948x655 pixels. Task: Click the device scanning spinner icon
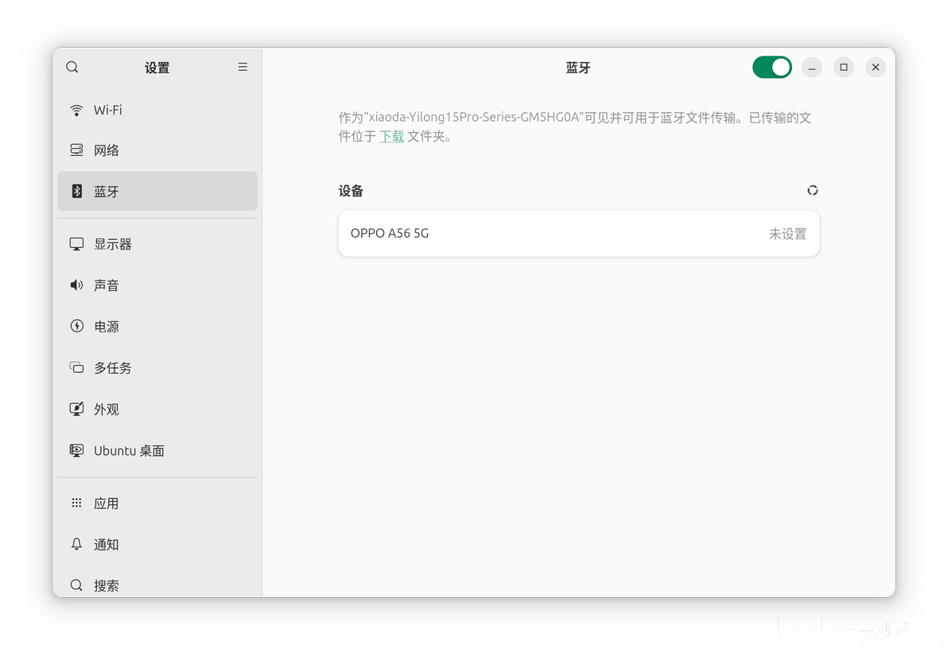pos(813,190)
